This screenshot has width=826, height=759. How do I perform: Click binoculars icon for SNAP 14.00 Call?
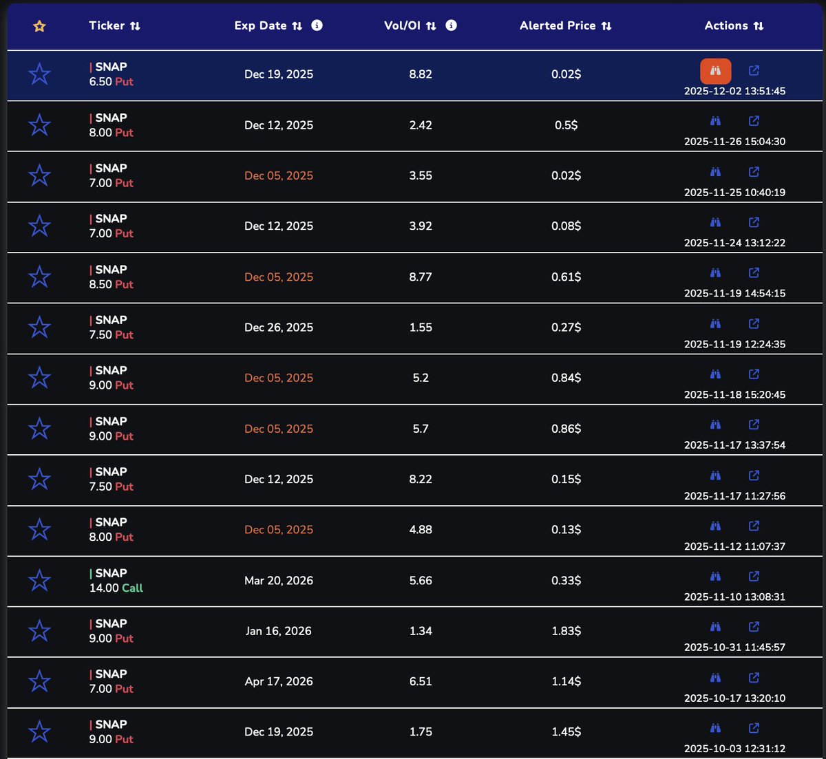tap(715, 577)
